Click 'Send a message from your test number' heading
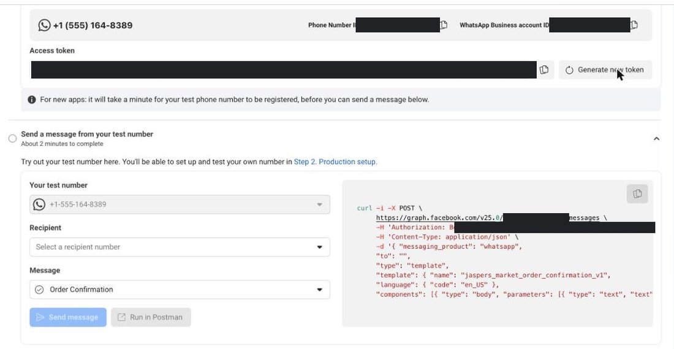The width and height of the screenshot is (674, 349). pyautogui.click(x=87, y=134)
